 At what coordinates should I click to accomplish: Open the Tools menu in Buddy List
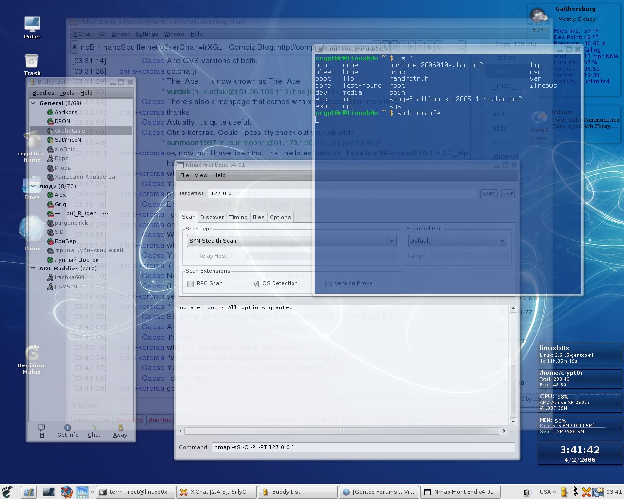[67, 93]
